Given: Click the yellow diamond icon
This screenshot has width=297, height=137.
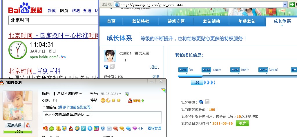Looking at the screenshot, I should 122,129.
